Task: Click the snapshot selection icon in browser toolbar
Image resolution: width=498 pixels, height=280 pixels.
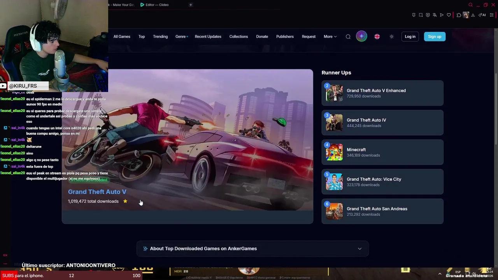Action: [421, 15]
